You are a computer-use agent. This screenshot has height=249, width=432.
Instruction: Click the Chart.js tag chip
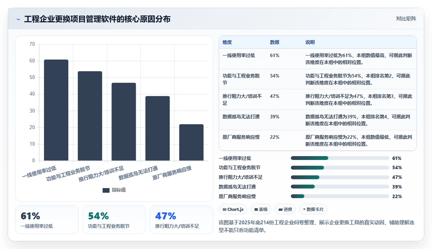pos(233,209)
